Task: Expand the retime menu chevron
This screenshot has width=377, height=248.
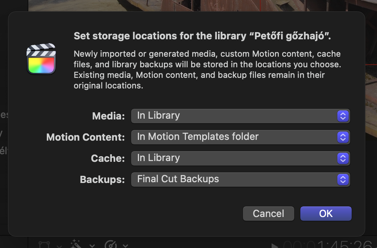Action: click(125, 246)
